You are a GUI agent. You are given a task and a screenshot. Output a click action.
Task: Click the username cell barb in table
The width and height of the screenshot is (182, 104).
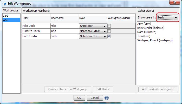pyautogui.click(x=65, y=36)
